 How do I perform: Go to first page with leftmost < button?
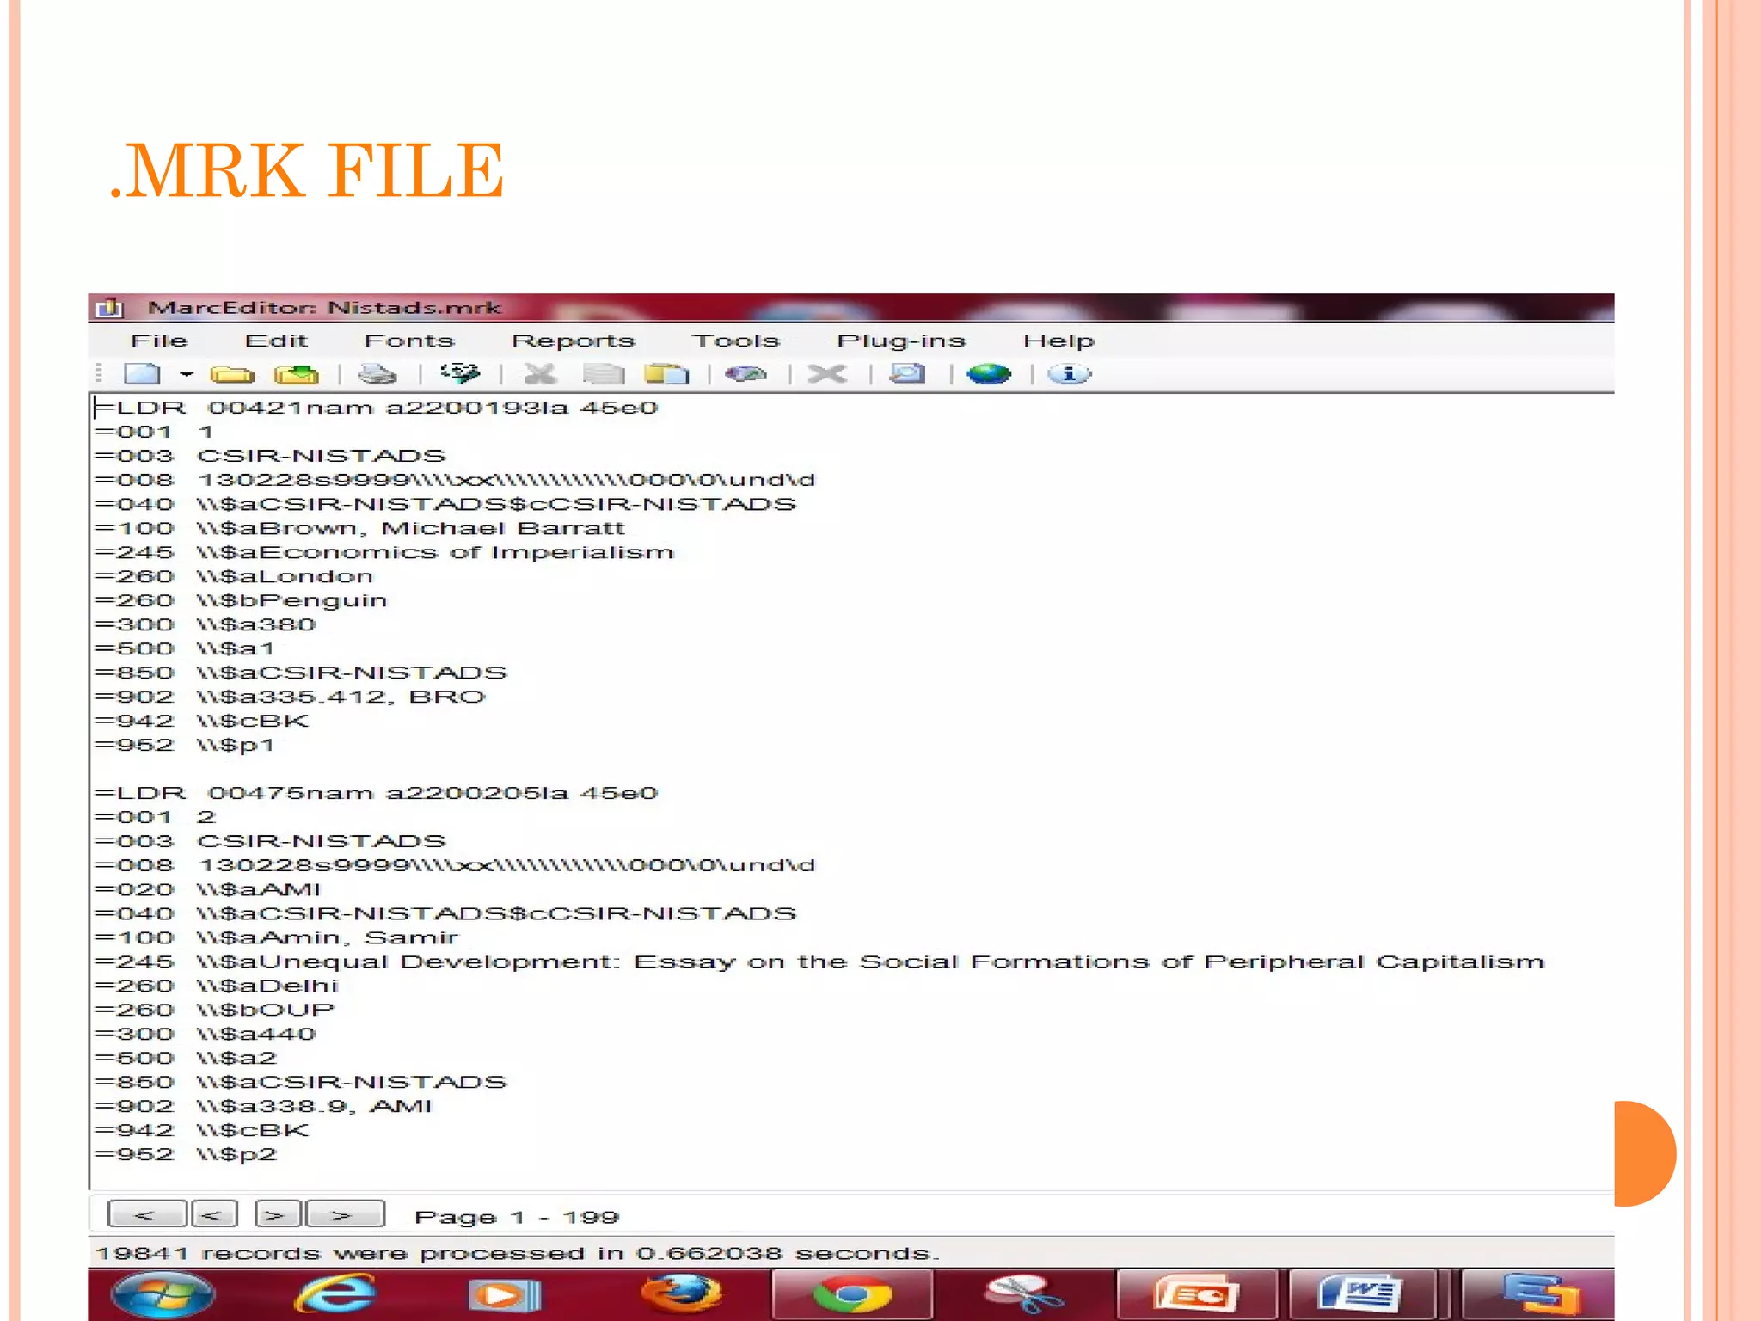[x=146, y=1214]
